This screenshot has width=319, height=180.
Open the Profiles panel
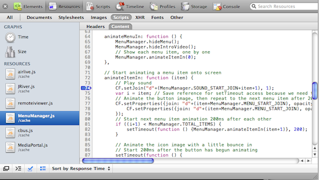pyautogui.click(x=162, y=6)
